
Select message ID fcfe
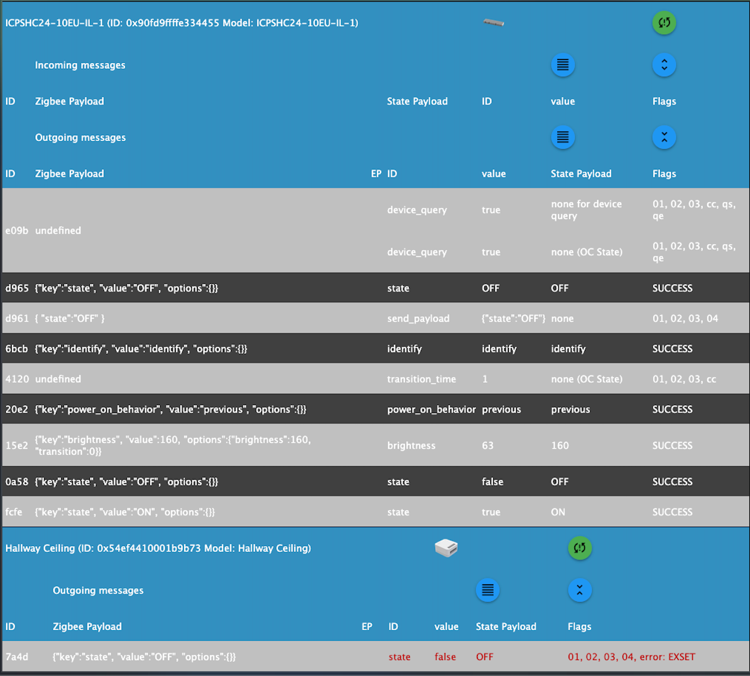coord(14,512)
